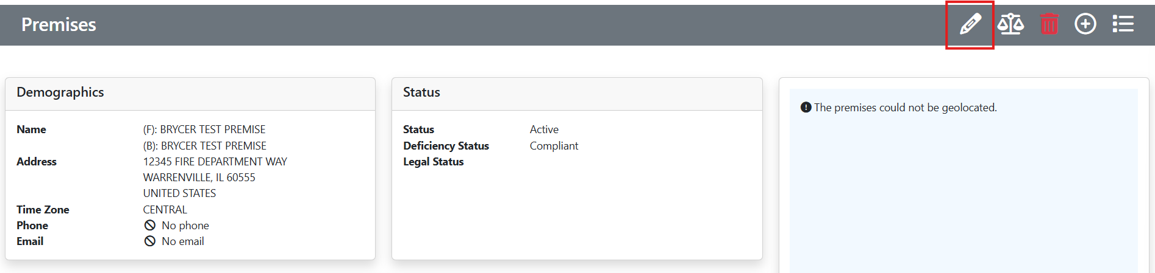Screen dimensions: 1155x273
Task: Click the No phone prohibited icon
Action: pos(150,226)
